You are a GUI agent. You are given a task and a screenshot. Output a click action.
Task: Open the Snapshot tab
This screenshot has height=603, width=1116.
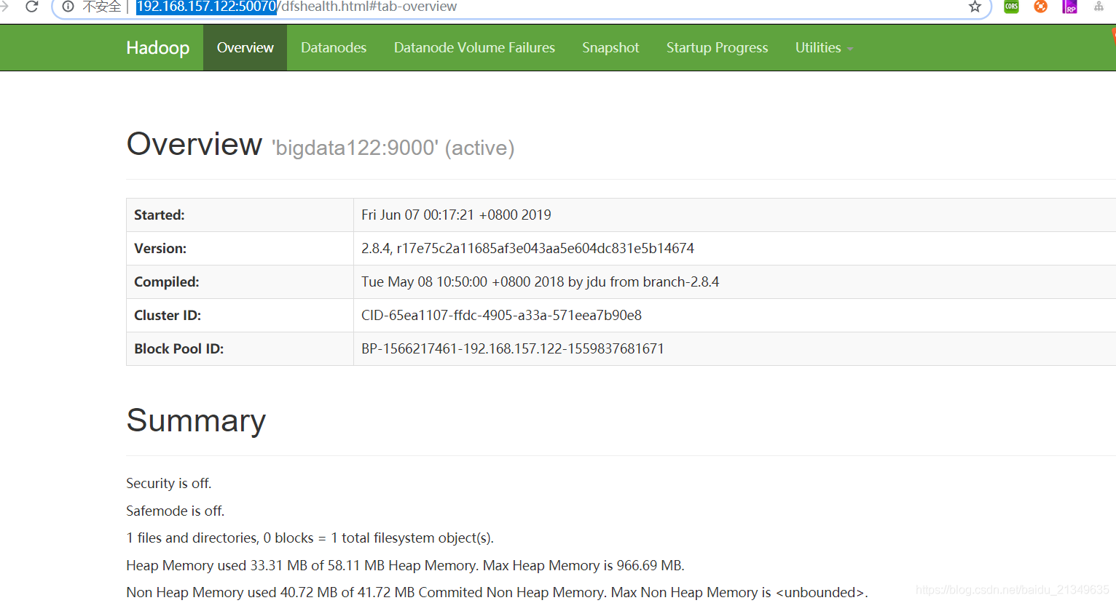(610, 48)
